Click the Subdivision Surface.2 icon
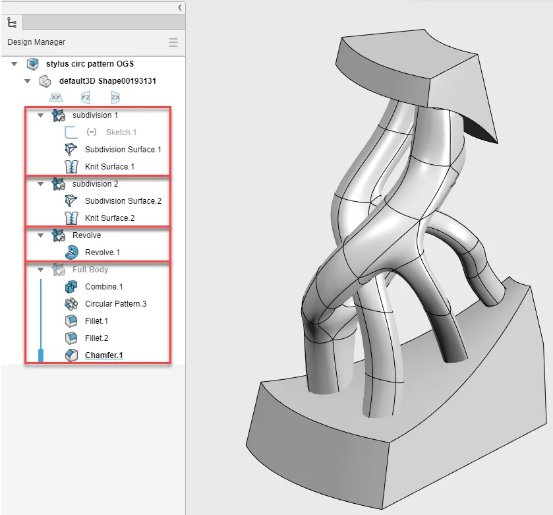553x515 pixels. coord(72,201)
